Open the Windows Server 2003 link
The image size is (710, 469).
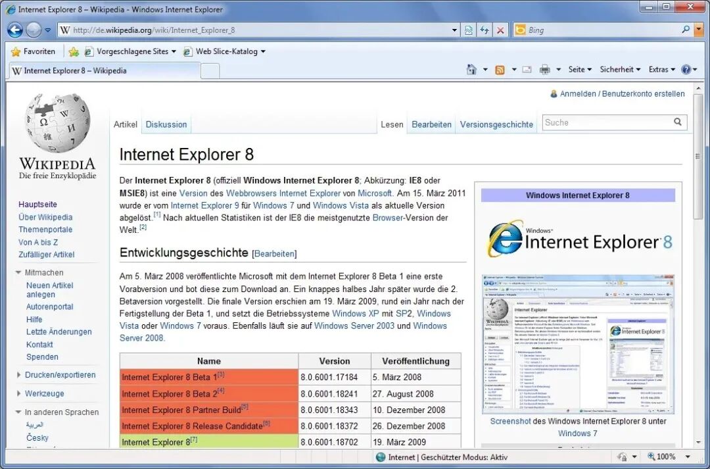pyautogui.click(x=354, y=326)
